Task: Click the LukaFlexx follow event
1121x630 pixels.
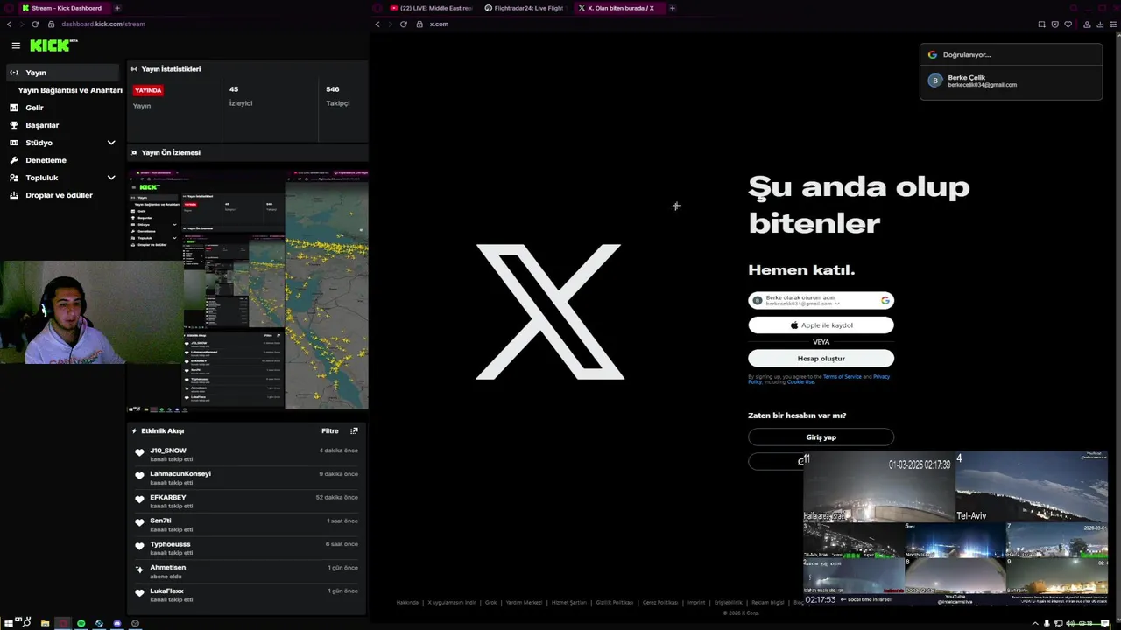Action: pos(245,595)
